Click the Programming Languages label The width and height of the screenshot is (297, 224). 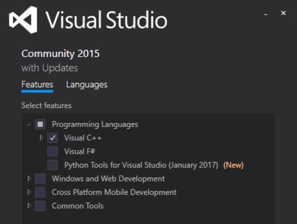[95, 124]
